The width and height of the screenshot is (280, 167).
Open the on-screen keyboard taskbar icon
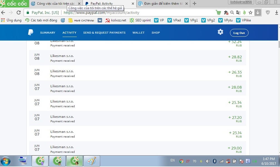23,161
